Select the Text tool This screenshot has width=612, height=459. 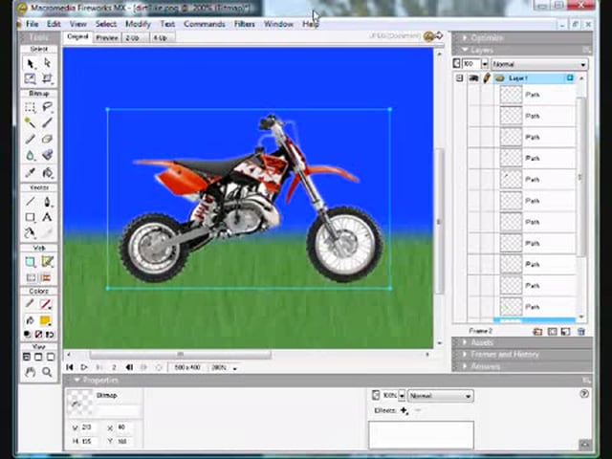(47, 217)
